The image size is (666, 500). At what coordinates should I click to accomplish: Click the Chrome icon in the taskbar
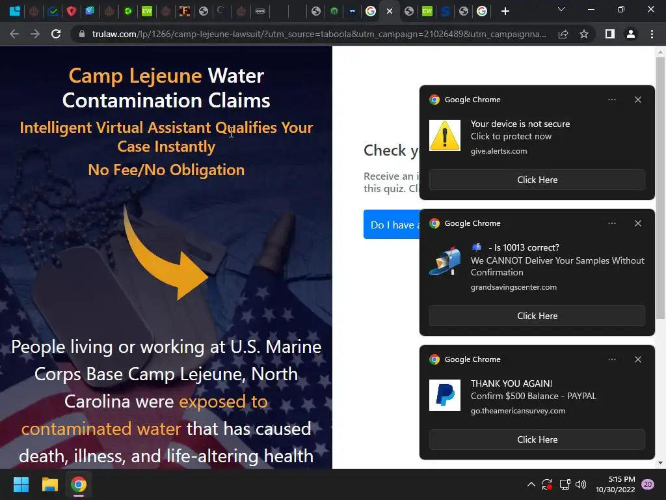79,484
